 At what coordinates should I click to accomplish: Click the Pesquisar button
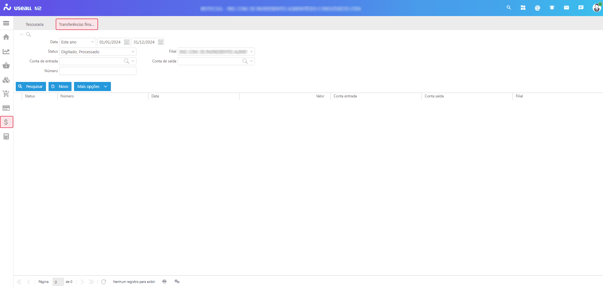point(31,86)
